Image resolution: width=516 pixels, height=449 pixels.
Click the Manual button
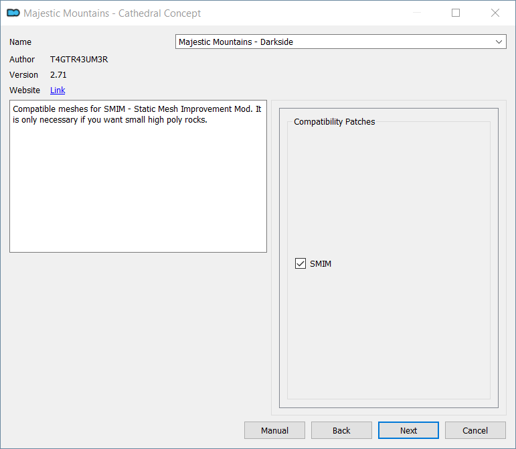tap(274, 430)
